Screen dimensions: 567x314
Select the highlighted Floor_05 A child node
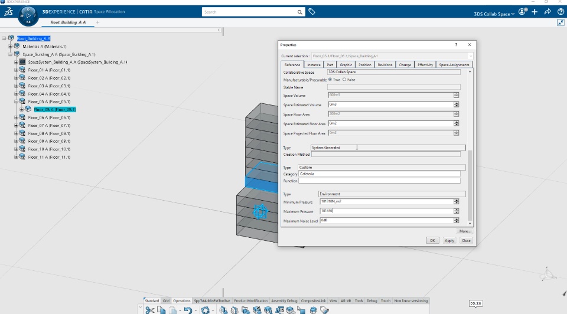(x=54, y=109)
